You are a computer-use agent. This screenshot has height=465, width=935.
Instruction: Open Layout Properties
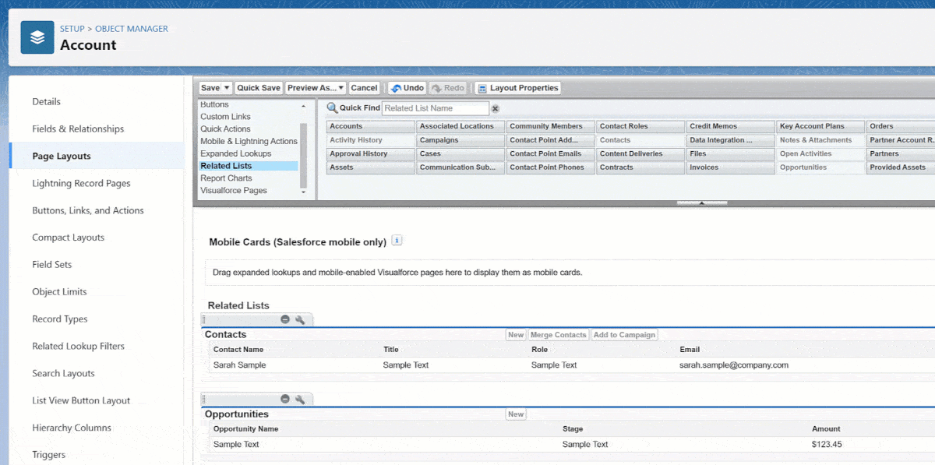click(517, 88)
